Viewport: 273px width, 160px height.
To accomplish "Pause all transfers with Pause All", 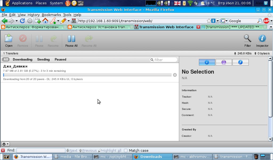I will click(71, 41).
